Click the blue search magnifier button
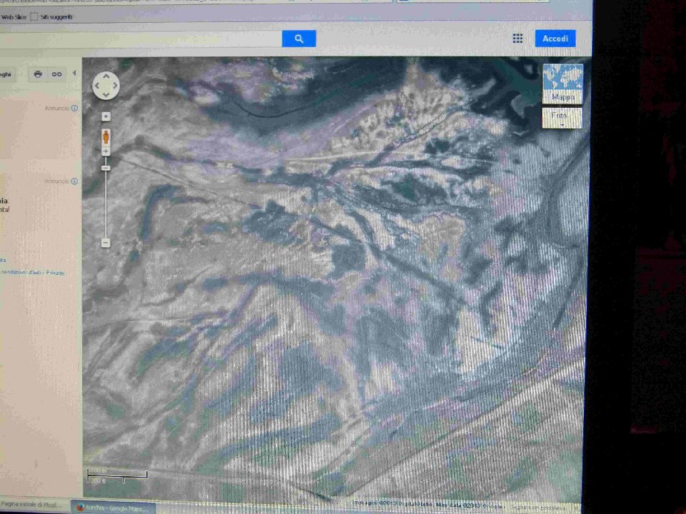Image resolution: width=686 pixels, height=514 pixels. click(x=299, y=39)
